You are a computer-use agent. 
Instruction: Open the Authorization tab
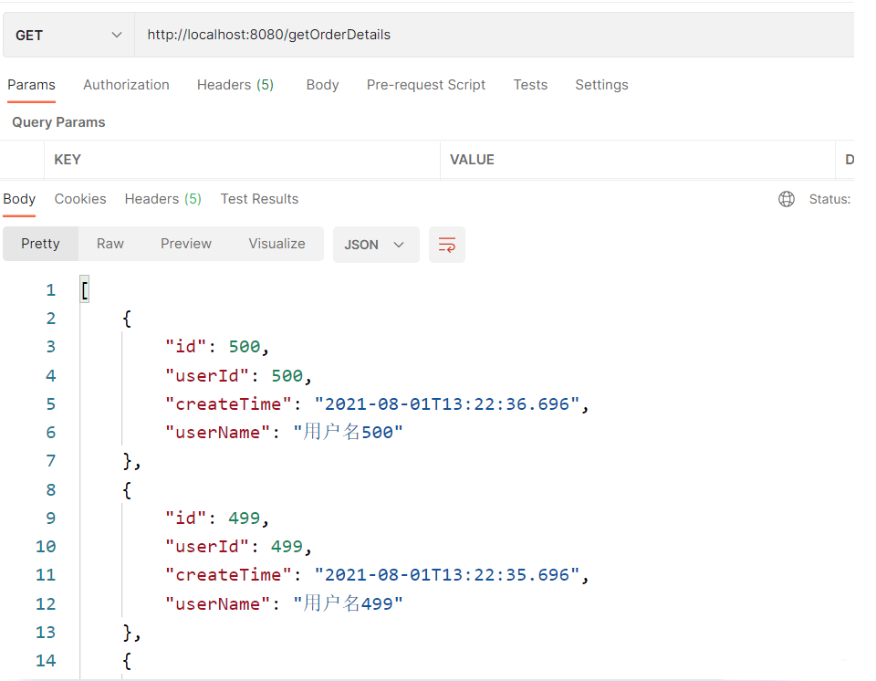pyautogui.click(x=126, y=85)
